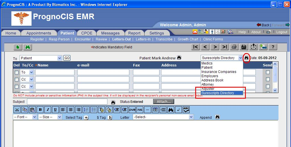Go to the first record
The image size is (291, 147).
196,47
